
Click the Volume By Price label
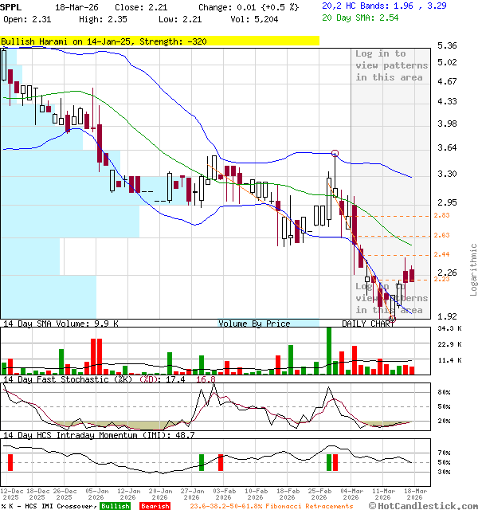(x=255, y=324)
